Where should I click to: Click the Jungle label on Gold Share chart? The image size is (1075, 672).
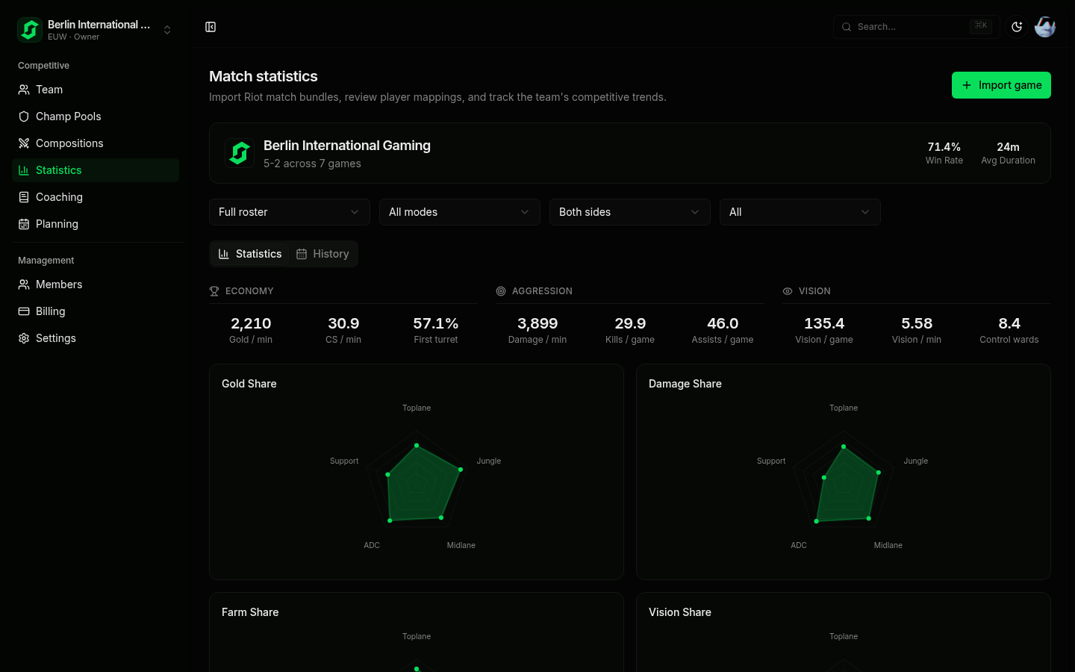click(489, 461)
